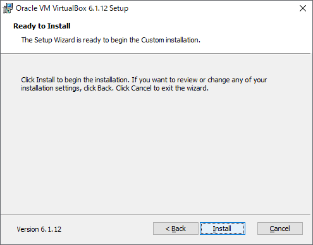Screen dimensions: 313x245
Task: Click the VirtualBox installer icon in title bar
Action: coord(8,8)
